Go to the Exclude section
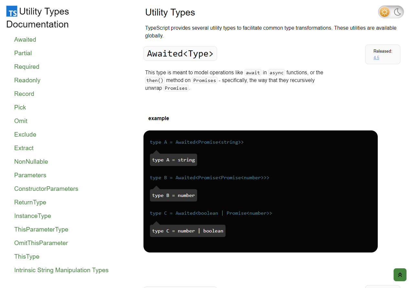This screenshot has height=288, width=412. (25, 134)
